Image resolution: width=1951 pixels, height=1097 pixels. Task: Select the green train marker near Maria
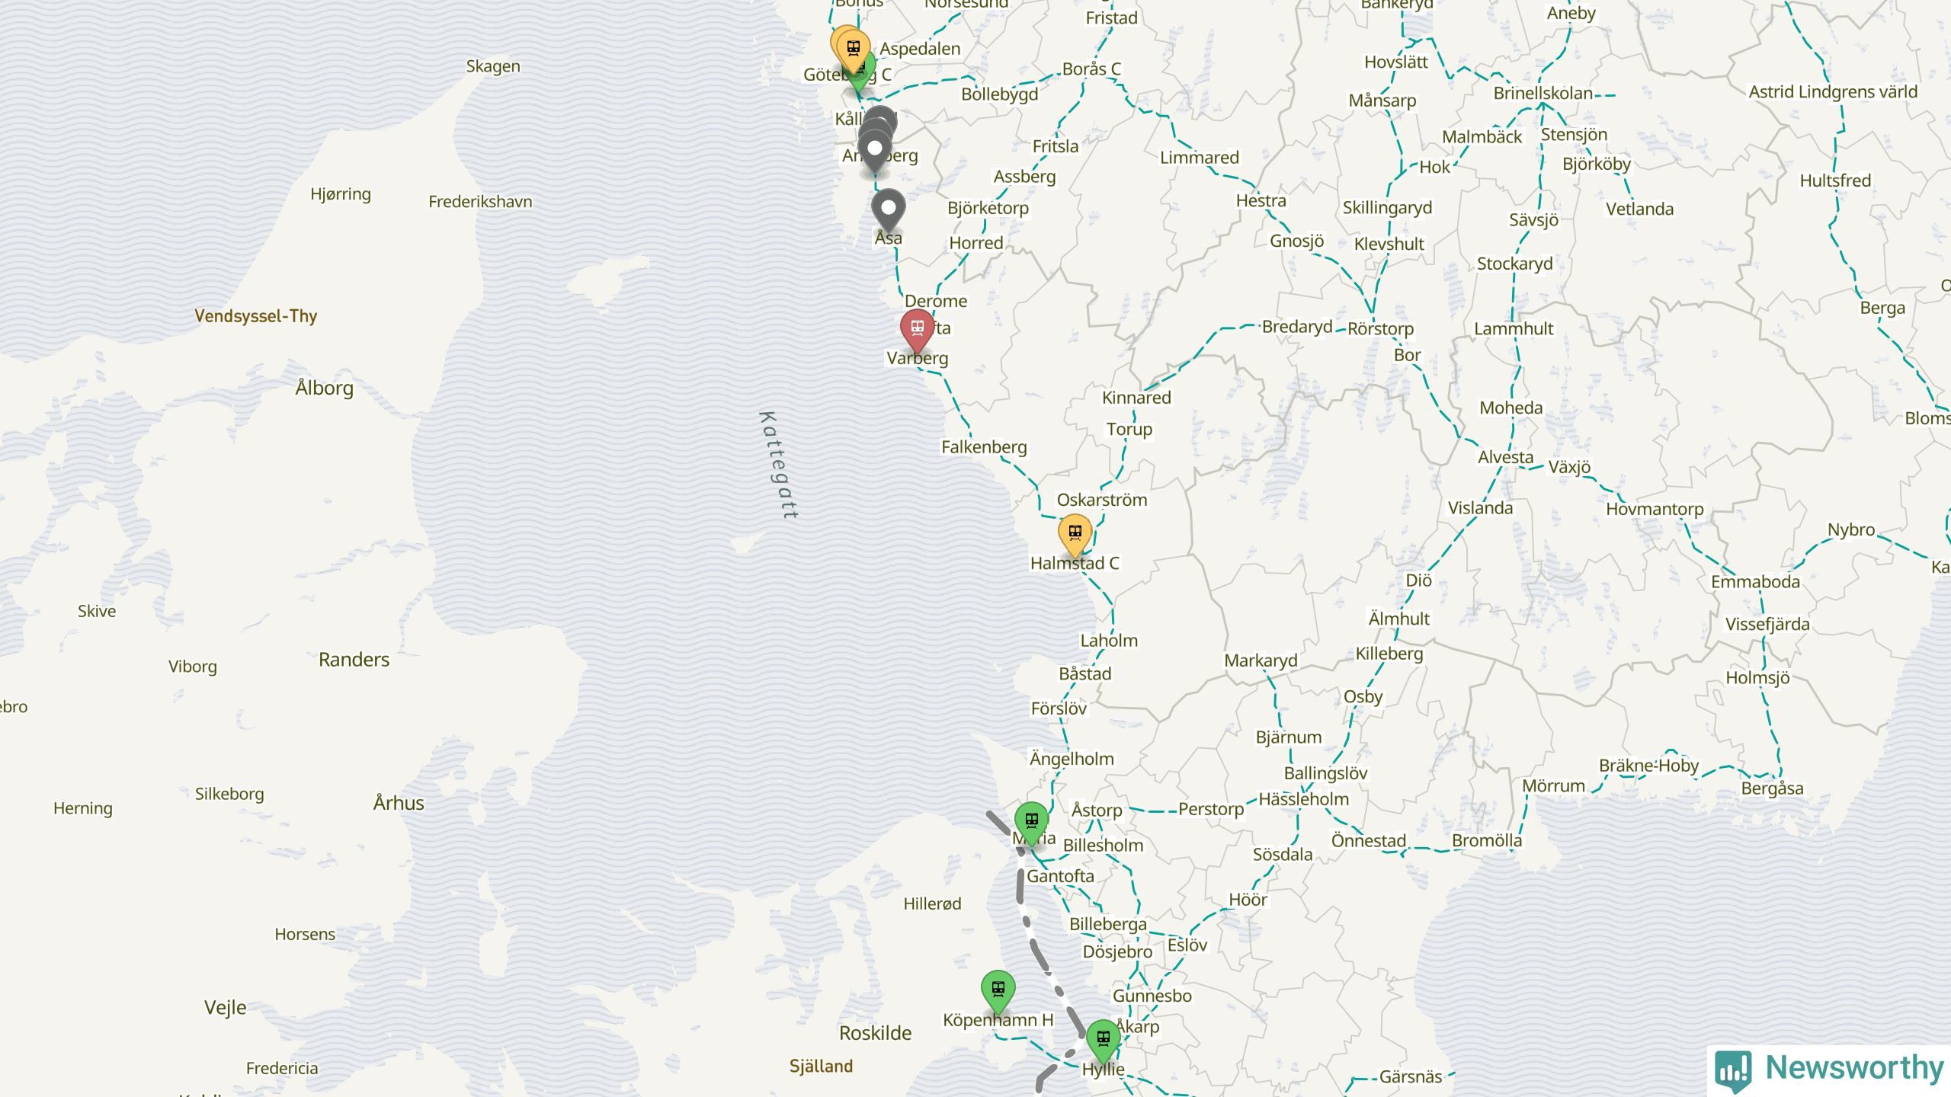1032,823
